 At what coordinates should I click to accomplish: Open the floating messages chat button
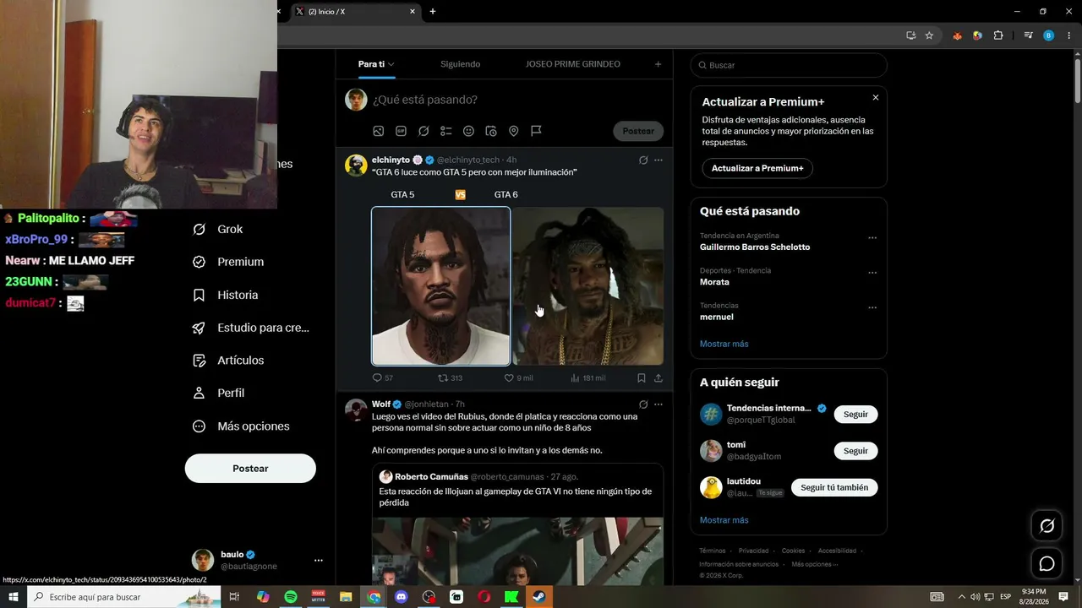click(1046, 563)
